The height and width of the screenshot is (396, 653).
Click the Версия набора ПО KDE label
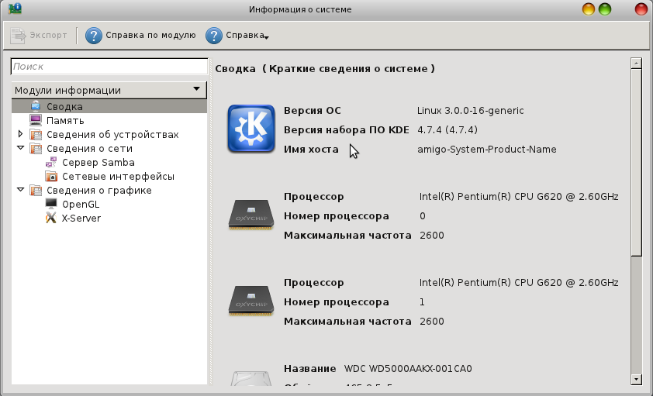tap(347, 129)
